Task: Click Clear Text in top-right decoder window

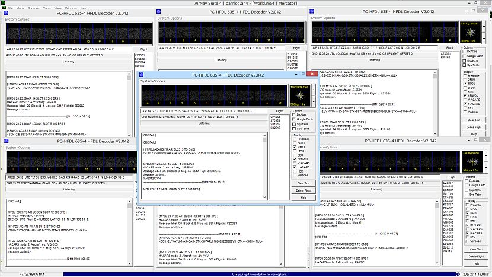Action: [474, 120]
